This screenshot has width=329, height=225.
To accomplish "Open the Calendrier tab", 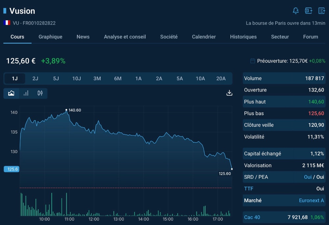I will [x=204, y=37].
